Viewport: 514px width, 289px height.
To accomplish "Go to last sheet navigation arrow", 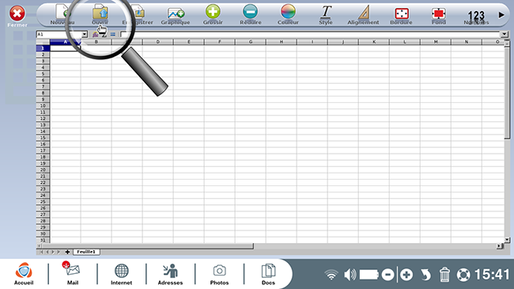I will pos(59,252).
